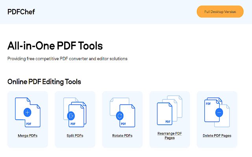
Task: Open the Merge PDFs link
Action: pyautogui.click(x=28, y=135)
